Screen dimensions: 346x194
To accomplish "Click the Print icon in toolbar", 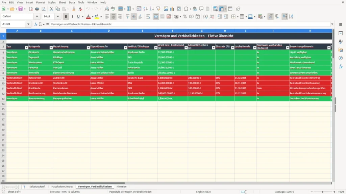I will coord(37,9).
